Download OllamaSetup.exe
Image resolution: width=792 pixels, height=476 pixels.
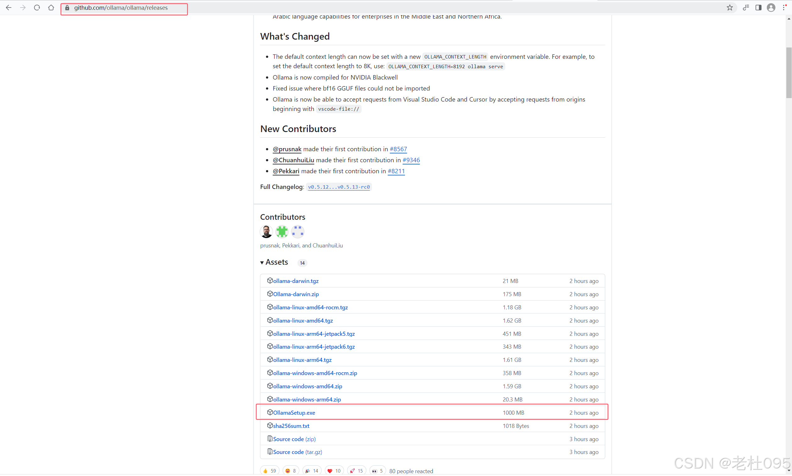(294, 412)
